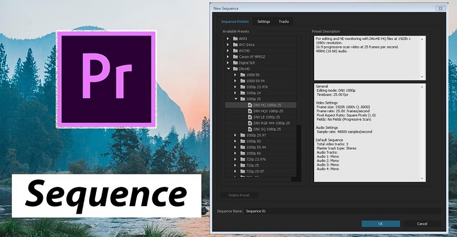Expand the 720p 25 folder arrow
This screenshot has width=457, height=237.
235,165
